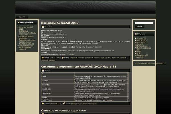The width and height of the screenshot is (171, 114).
Task: Click the calendar icon beside date 01.06.2012
Action: tap(43, 27)
